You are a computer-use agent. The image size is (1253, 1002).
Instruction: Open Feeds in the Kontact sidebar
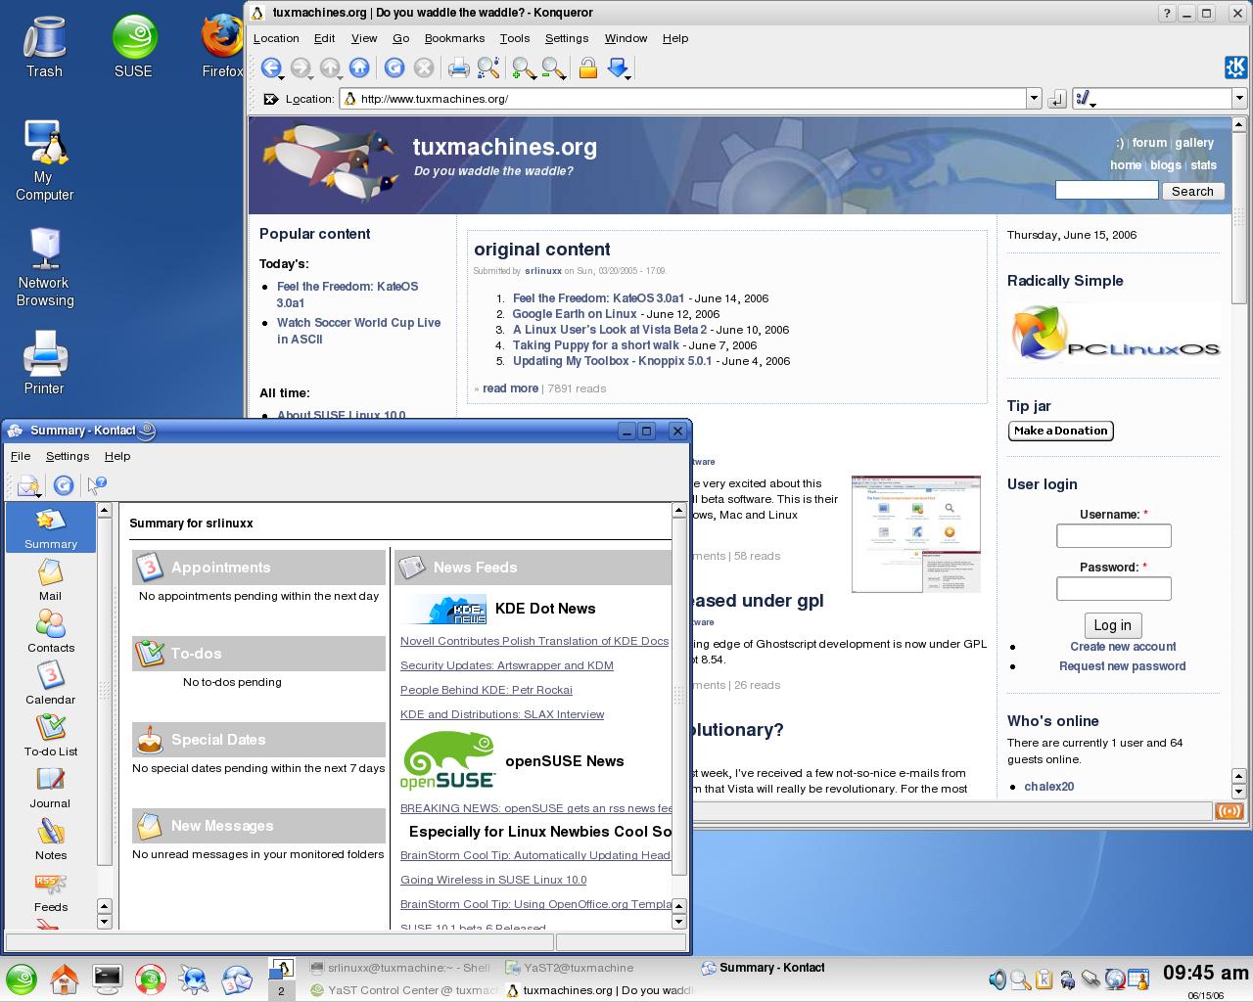coord(50,891)
